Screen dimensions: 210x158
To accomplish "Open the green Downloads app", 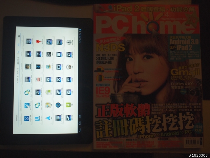I will [68, 105].
